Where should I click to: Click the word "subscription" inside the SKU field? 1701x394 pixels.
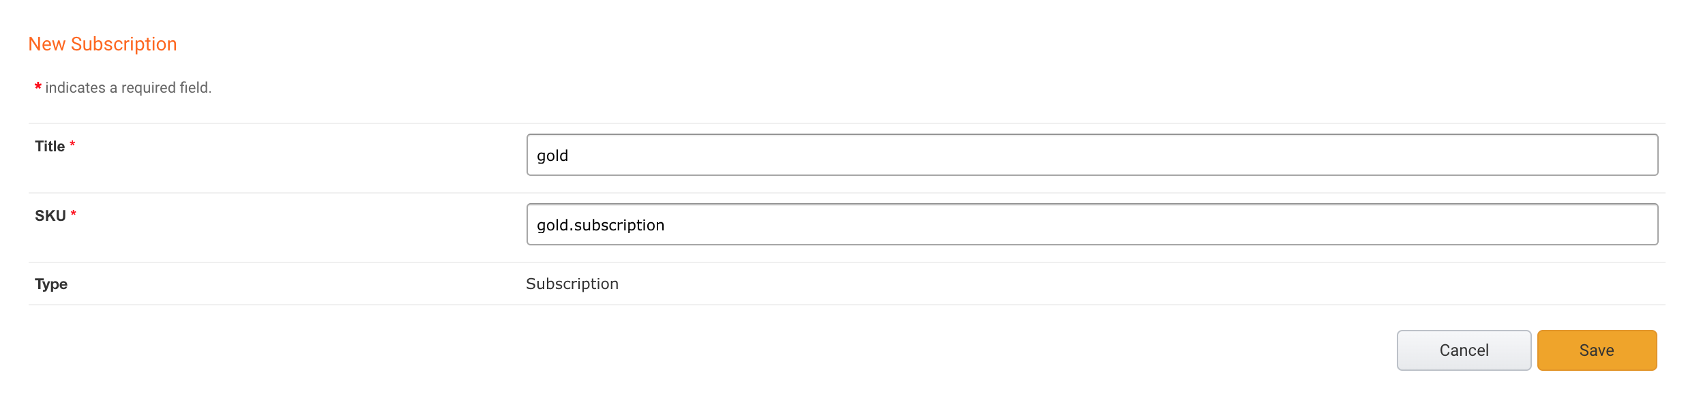pyautogui.click(x=619, y=226)
